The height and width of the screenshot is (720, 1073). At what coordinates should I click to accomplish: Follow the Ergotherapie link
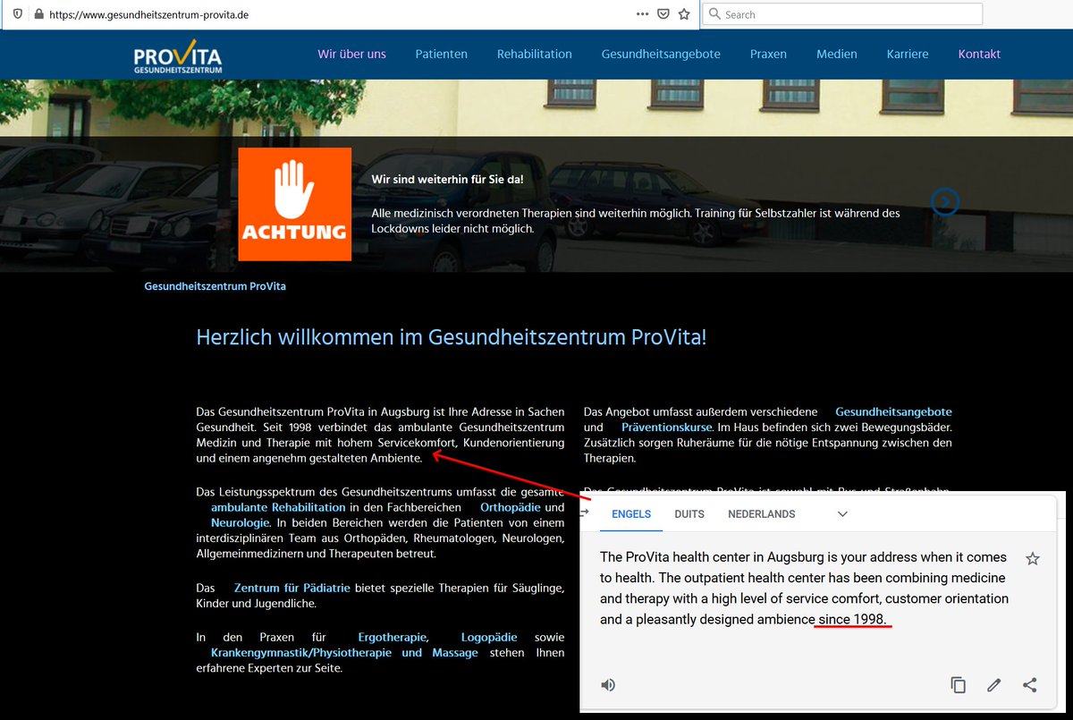[393, 638]
